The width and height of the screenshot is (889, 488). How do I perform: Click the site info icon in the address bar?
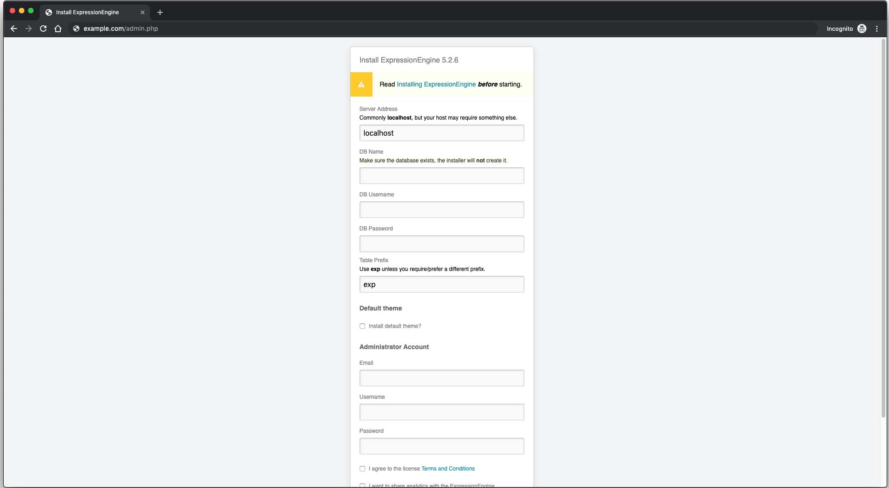76,29
